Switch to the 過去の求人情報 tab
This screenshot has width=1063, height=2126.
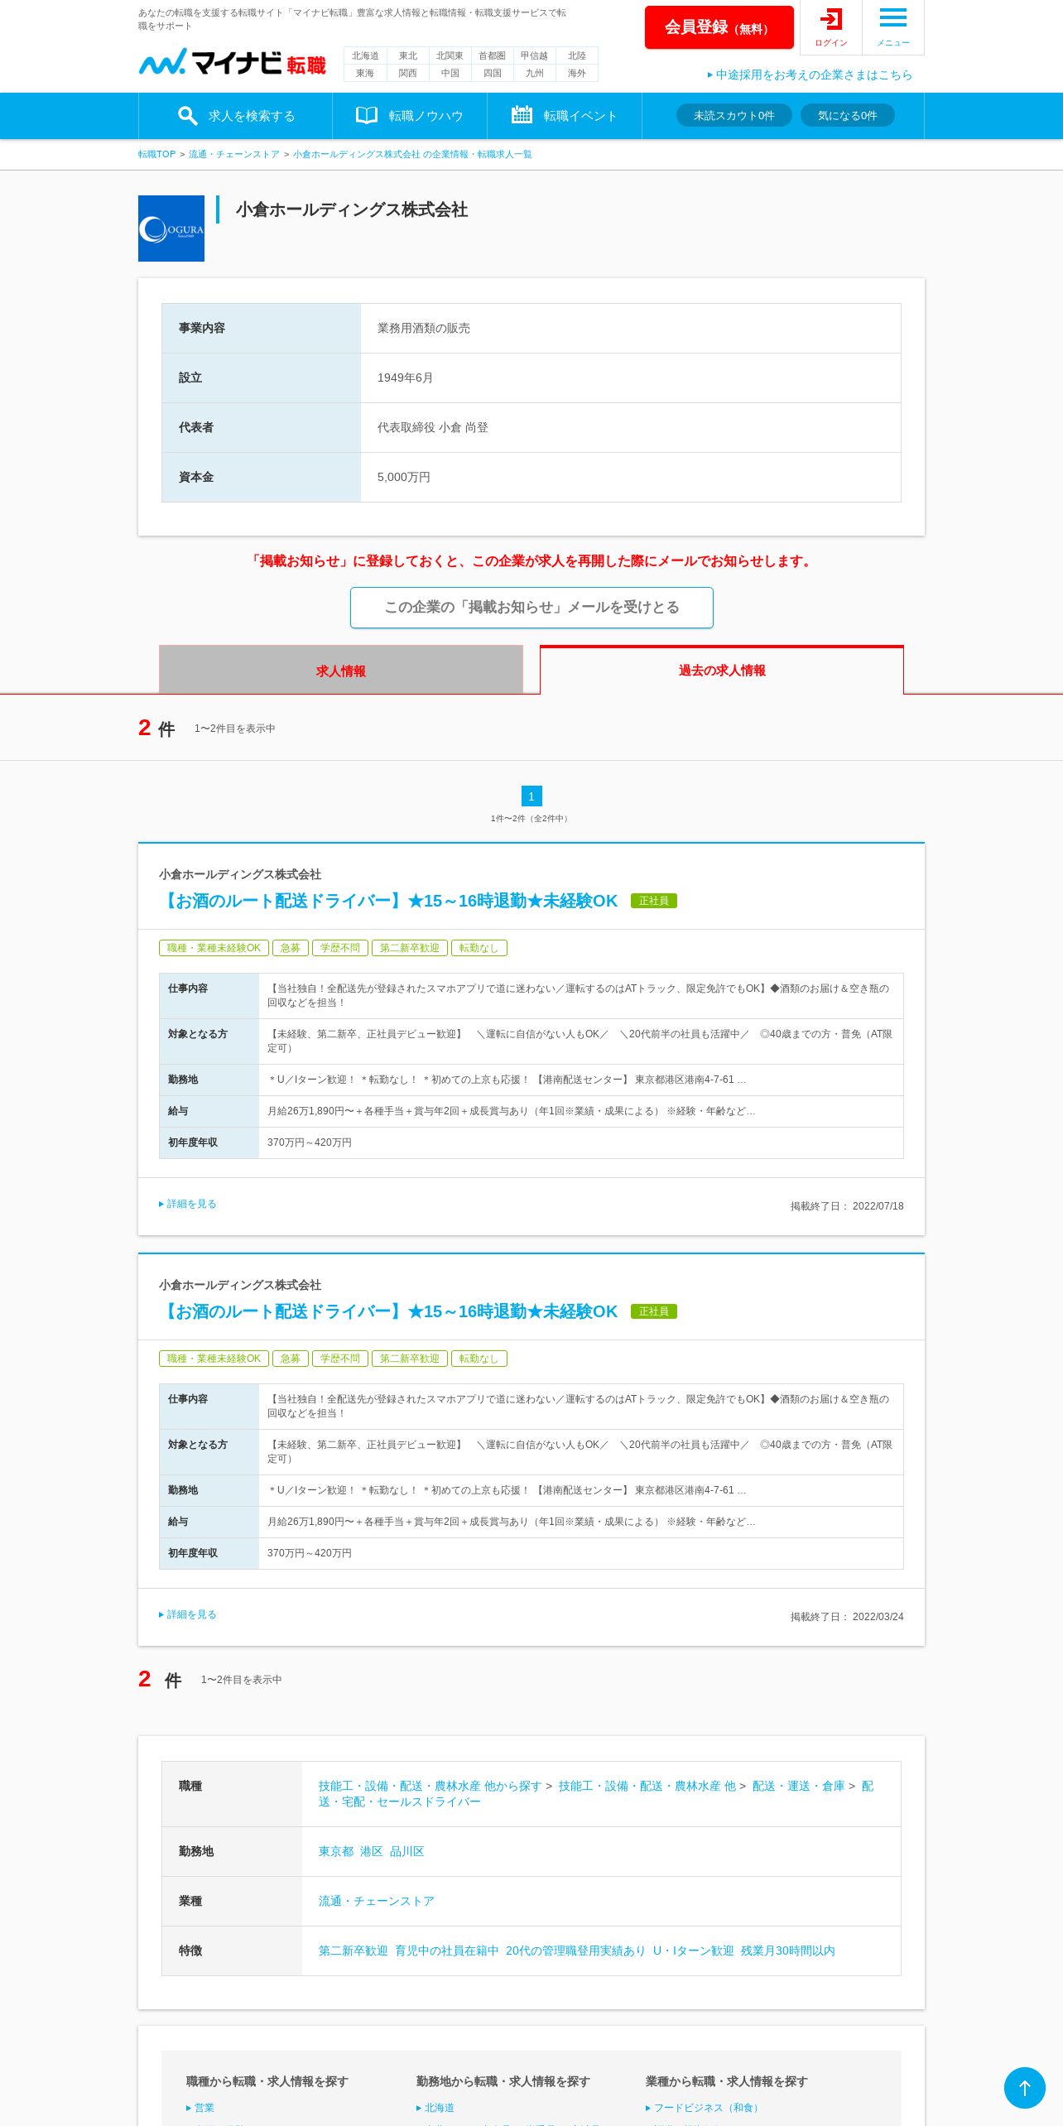pos(722,670)
